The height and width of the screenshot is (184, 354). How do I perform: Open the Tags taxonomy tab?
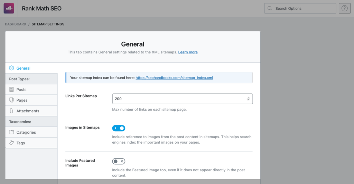click(x=31, y=143)
